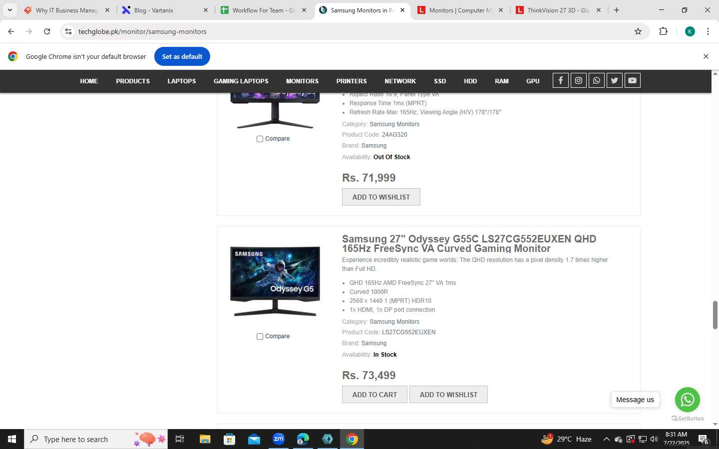The height and width of the screenshot is (449, 719).
Task: Open the volume control in system tray
Action: click(x=654, y=439)
